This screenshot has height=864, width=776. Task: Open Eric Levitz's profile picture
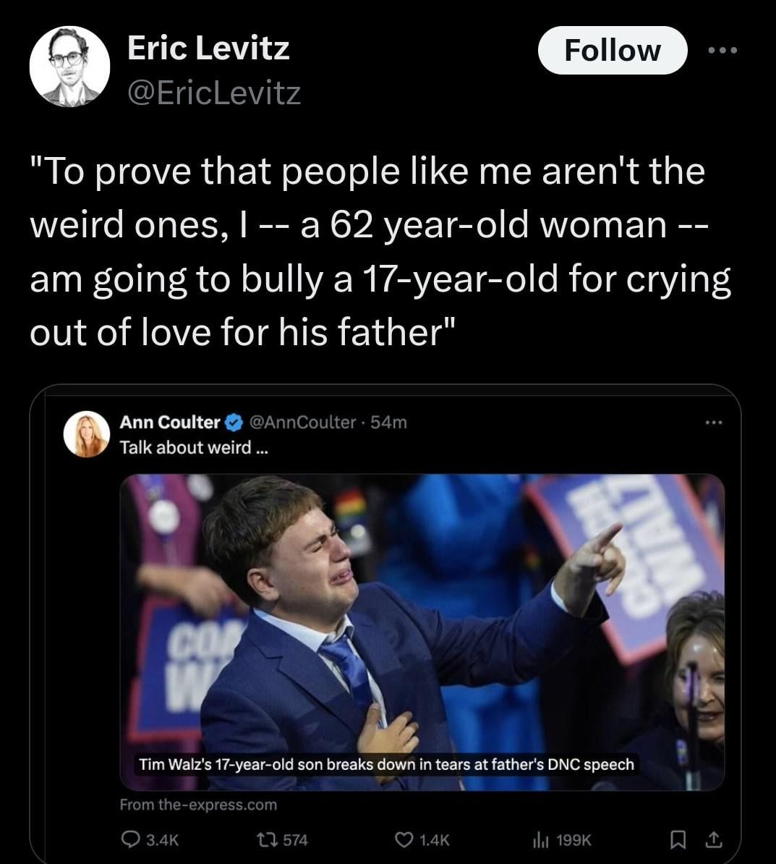(x=69, y=67)
